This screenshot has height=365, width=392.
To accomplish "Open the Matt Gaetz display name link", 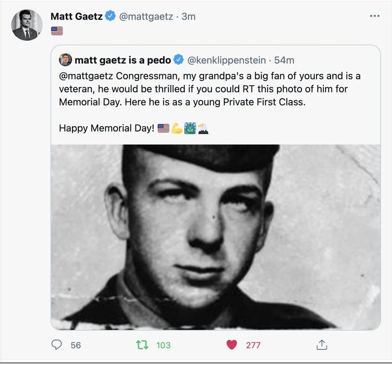I will point(76,16).
